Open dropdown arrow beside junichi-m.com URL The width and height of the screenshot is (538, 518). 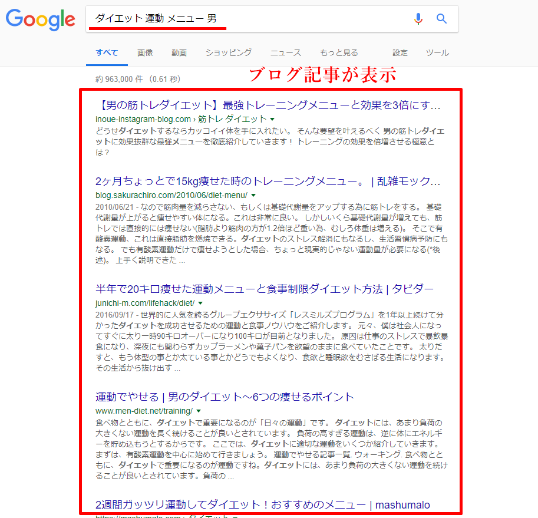[x=201, y=303]
